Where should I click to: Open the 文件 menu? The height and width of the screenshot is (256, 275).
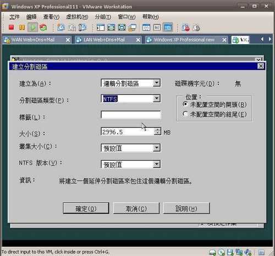[x=14, y=17]
